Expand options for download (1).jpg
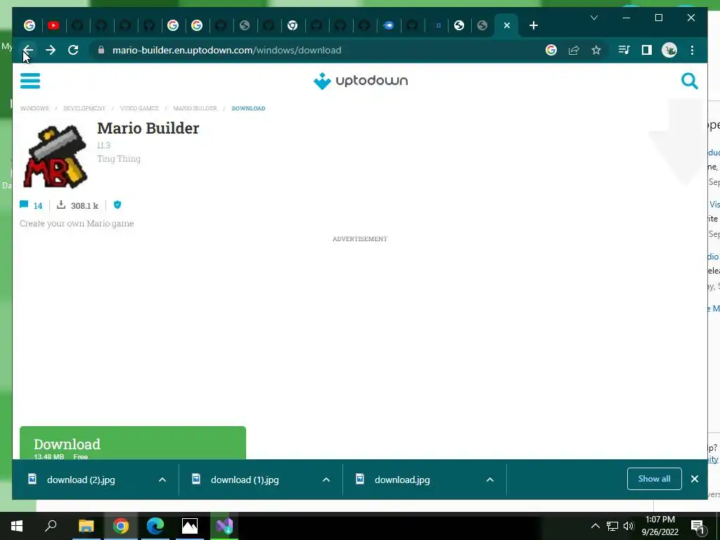Viewport: 720px width, 540px height. click(326, 480)
